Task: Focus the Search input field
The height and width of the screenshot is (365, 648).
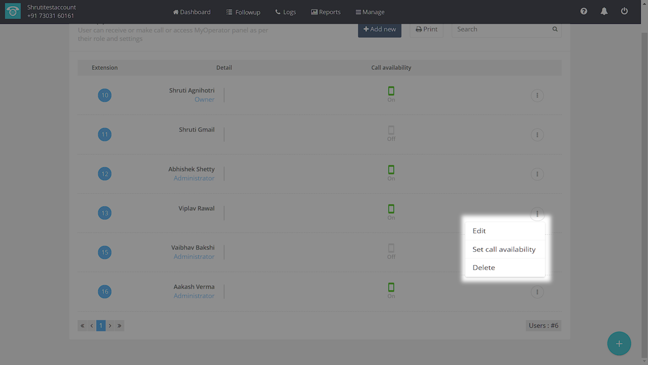Action: (501, 29)
